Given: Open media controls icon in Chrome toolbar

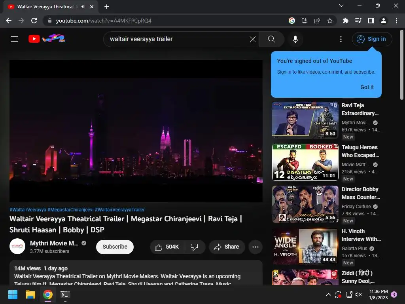Looking at the screenshot, I should click(x=358, y=21).
